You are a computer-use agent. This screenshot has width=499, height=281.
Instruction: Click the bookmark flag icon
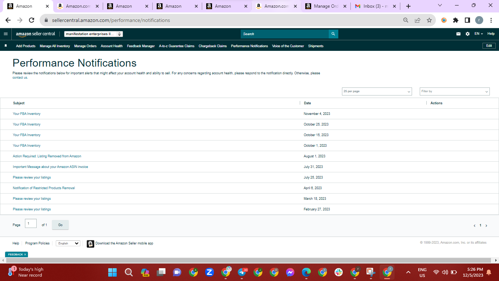point(6,46)
